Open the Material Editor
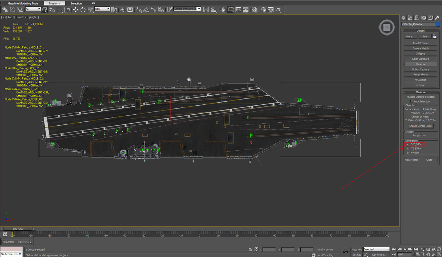The height and width of the screenshot is (257, 442). (254, 10)
